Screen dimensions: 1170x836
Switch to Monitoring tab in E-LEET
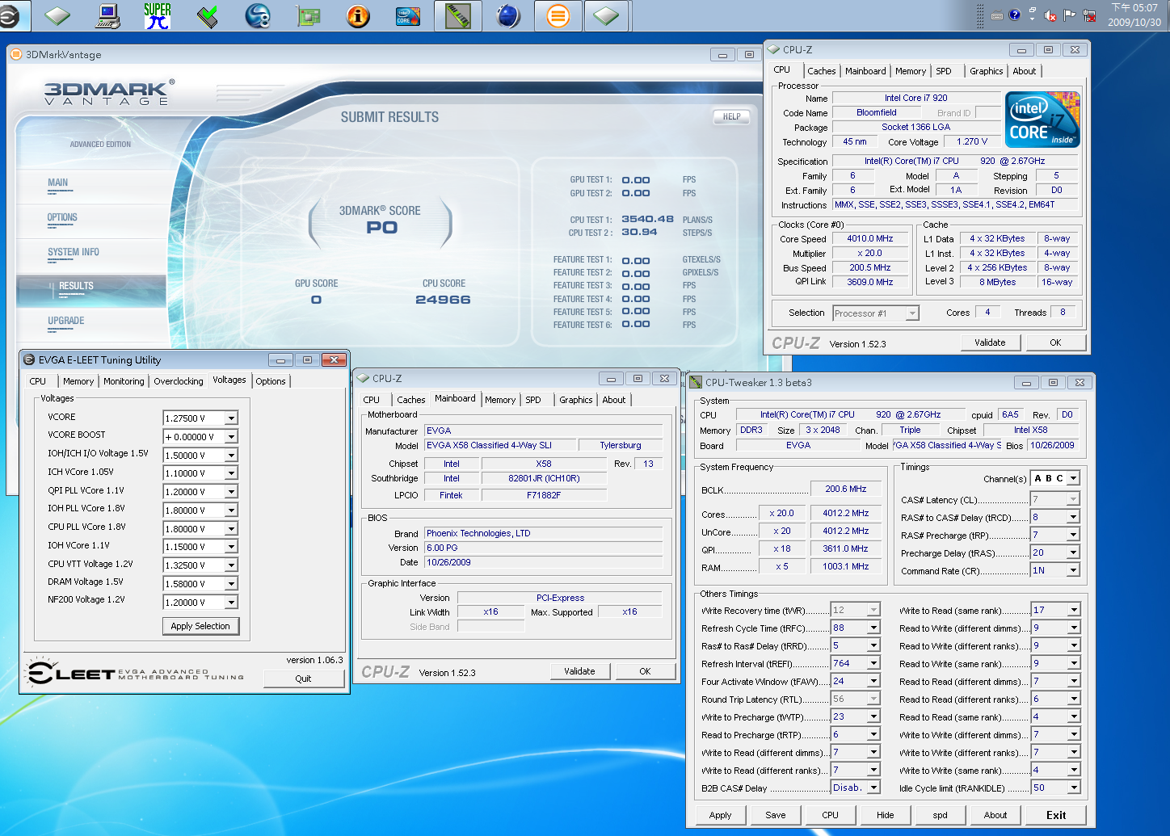pos(124,381)
